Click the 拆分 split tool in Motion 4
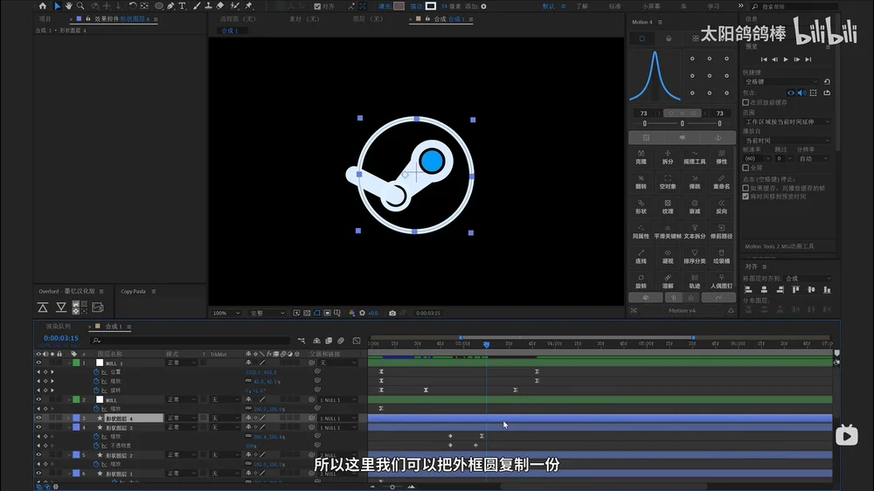This screenshot has width=874, height=491. click(x=668, y=157)
